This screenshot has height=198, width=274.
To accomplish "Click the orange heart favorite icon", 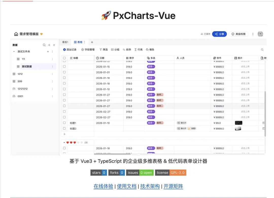I will [41, 34].
